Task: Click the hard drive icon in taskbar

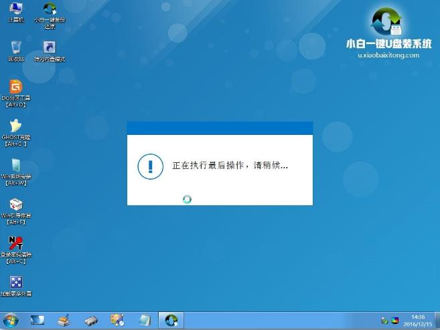Action: point(91,320)
